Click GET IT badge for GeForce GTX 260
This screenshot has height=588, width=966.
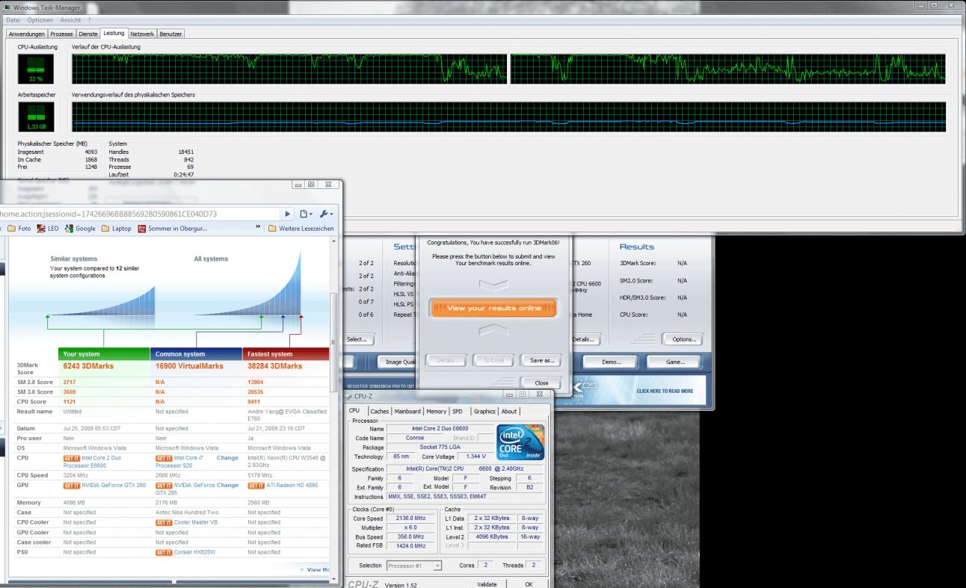pyautogui.click(x=72, y=485)
